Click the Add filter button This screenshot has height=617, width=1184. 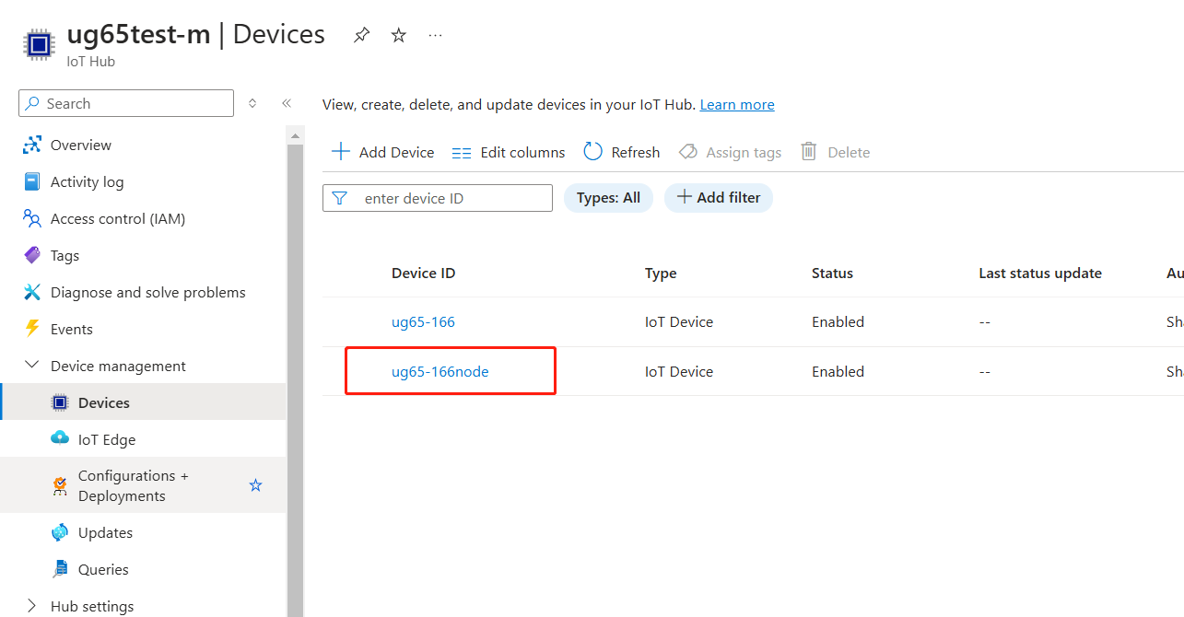tap(719, 198)
